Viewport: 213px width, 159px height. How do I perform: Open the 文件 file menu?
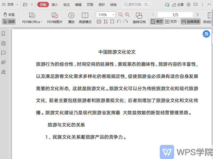point(10,5)
